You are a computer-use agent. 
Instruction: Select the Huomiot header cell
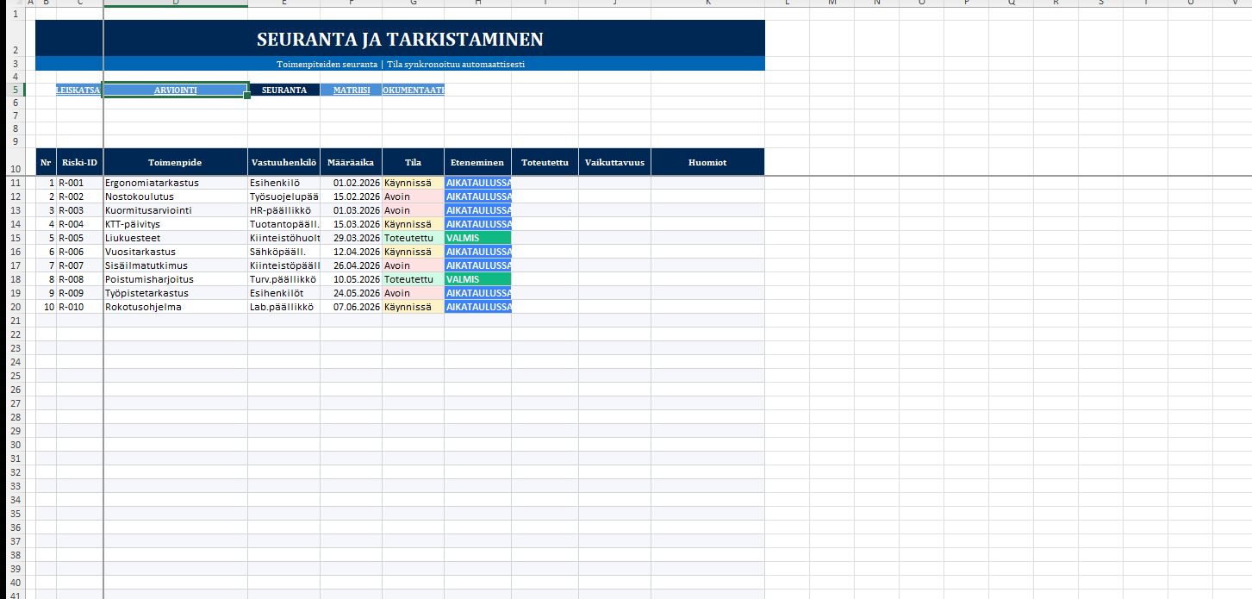coord(707,162)
